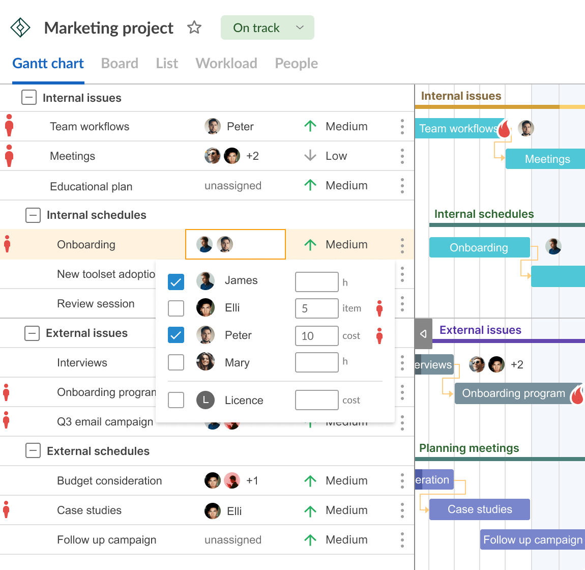The width and height of the screenshot is (585, 570).
Task: Click the flame icon on Team workflows bar
Action: click(x=504, y=130)
